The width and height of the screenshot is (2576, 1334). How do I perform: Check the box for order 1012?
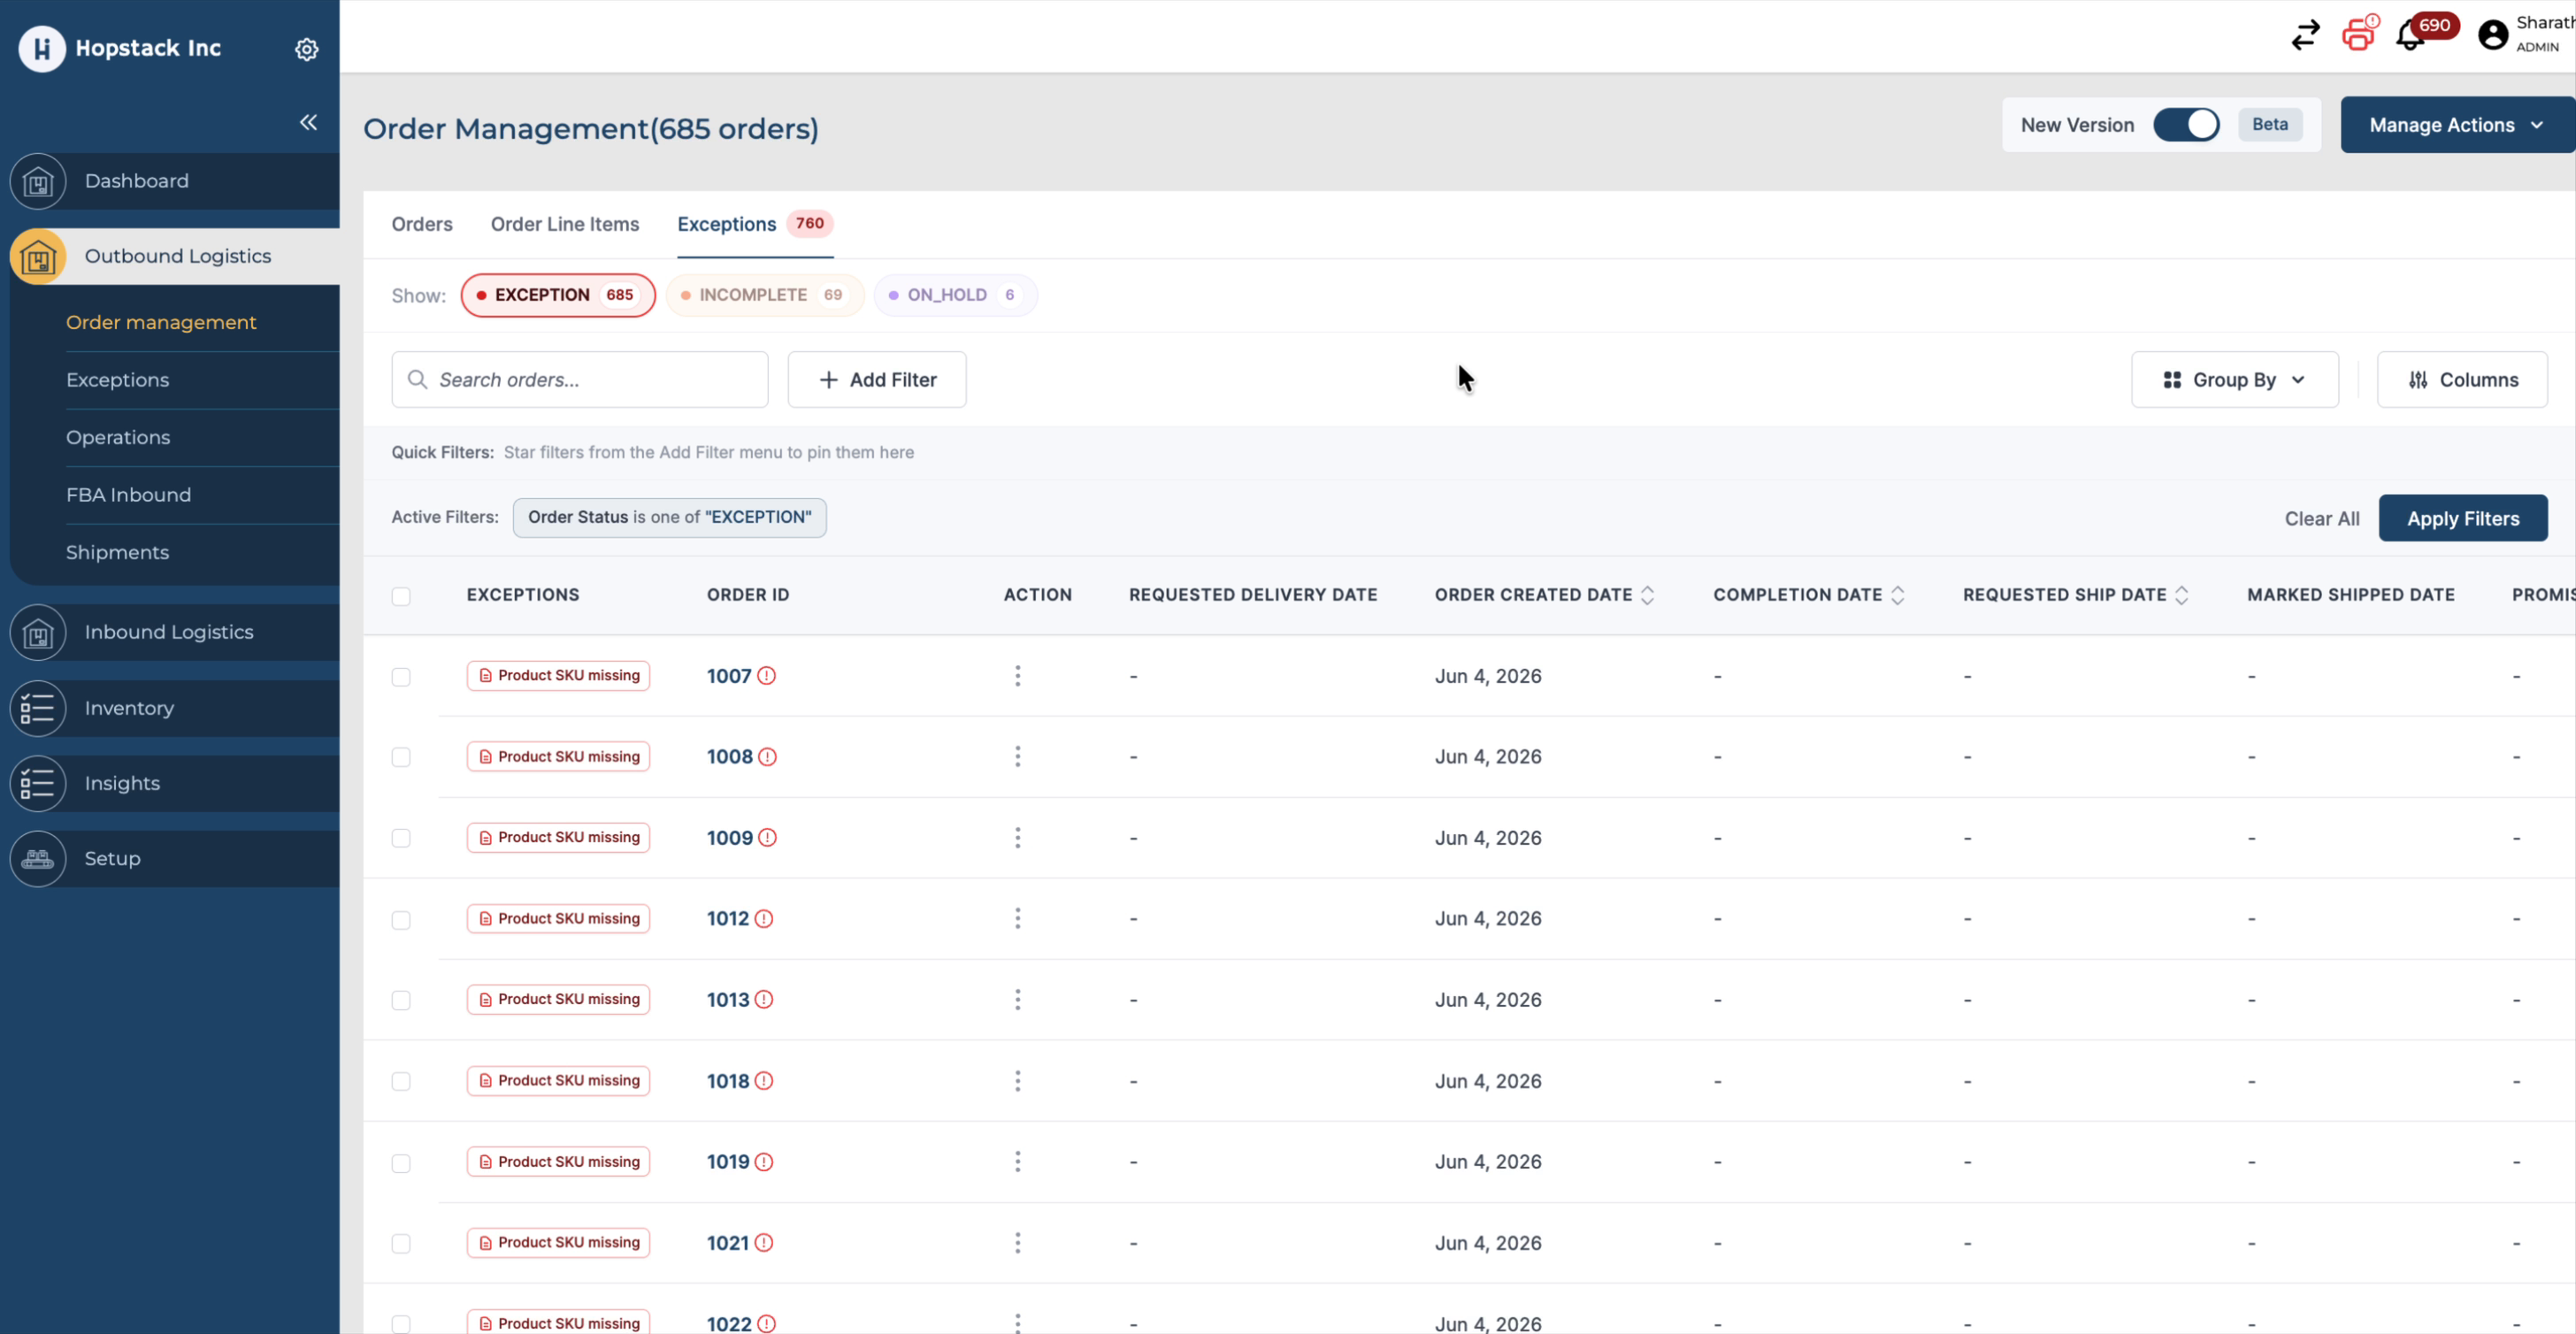[401, 920]
